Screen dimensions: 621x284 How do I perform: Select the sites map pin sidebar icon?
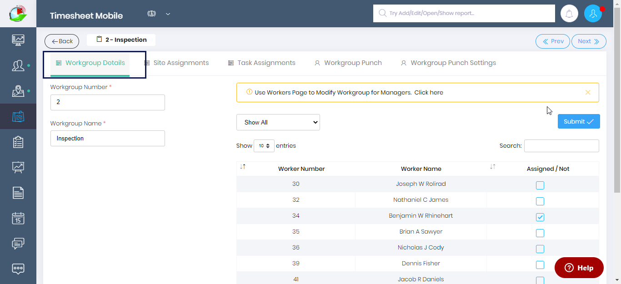pos(18,91)
